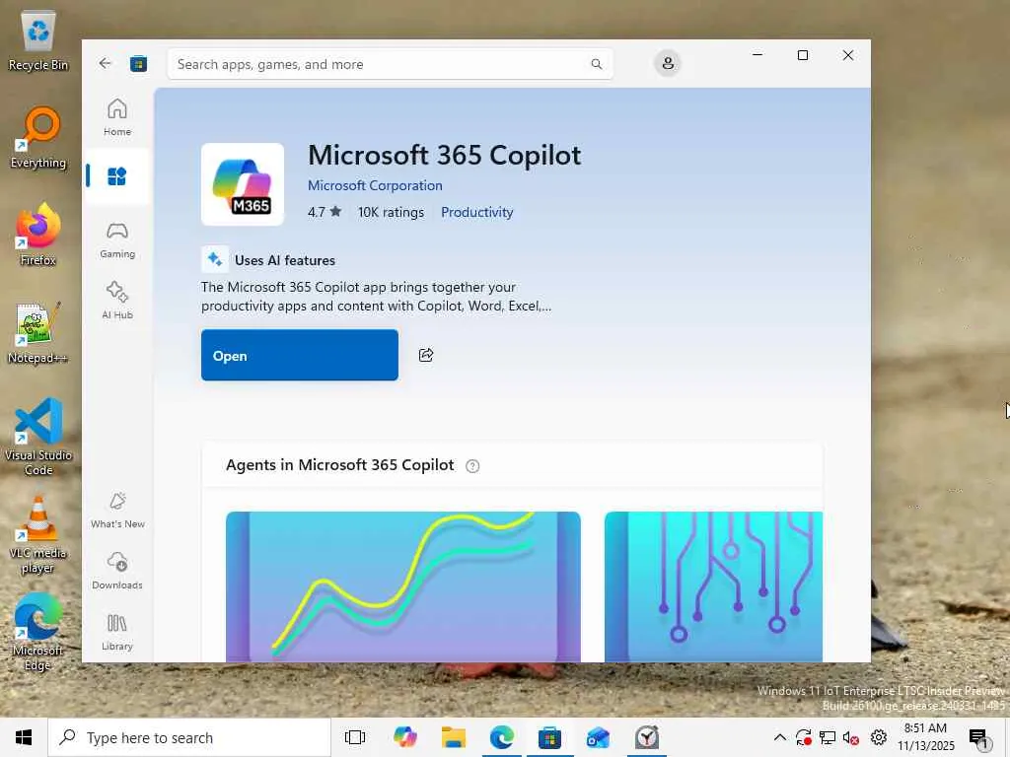Open the notification center icon
This screenshot has width=1010, height=757.
tap(979, 737)
